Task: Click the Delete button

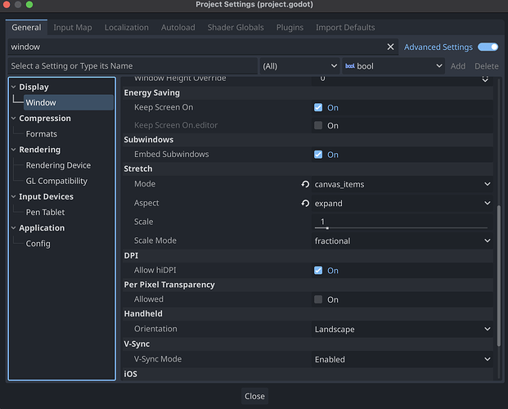Action: 486,66
